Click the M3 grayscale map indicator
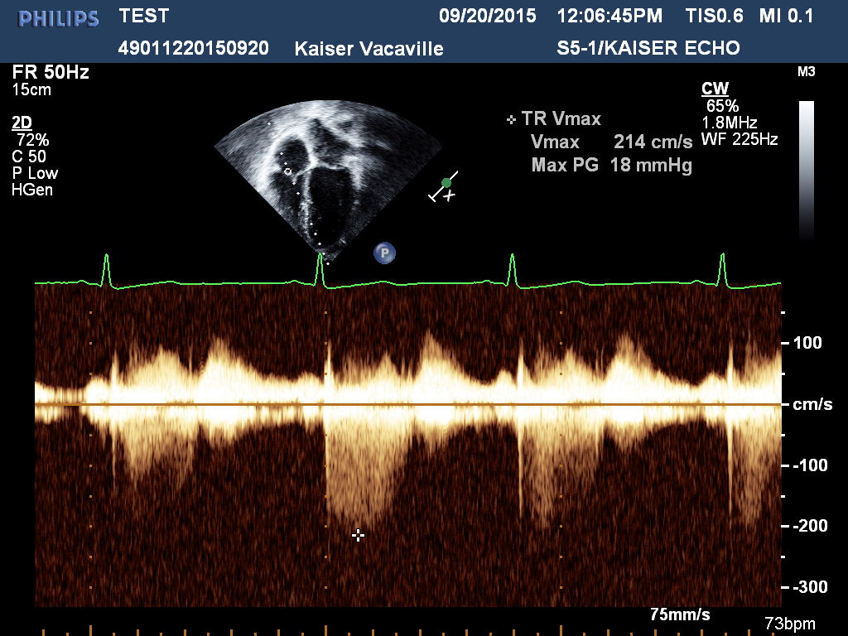 point(806,72)
